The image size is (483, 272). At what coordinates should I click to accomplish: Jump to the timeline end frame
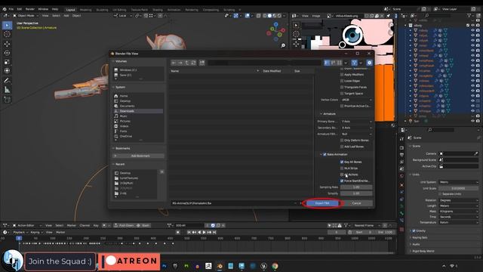[214, 232]
